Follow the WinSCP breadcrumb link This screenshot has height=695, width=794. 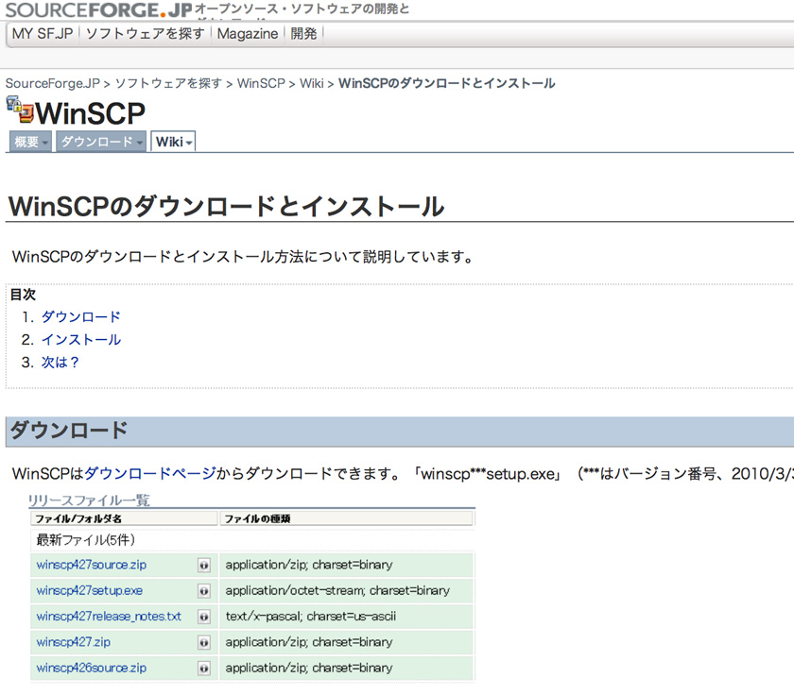click(261, 83)
